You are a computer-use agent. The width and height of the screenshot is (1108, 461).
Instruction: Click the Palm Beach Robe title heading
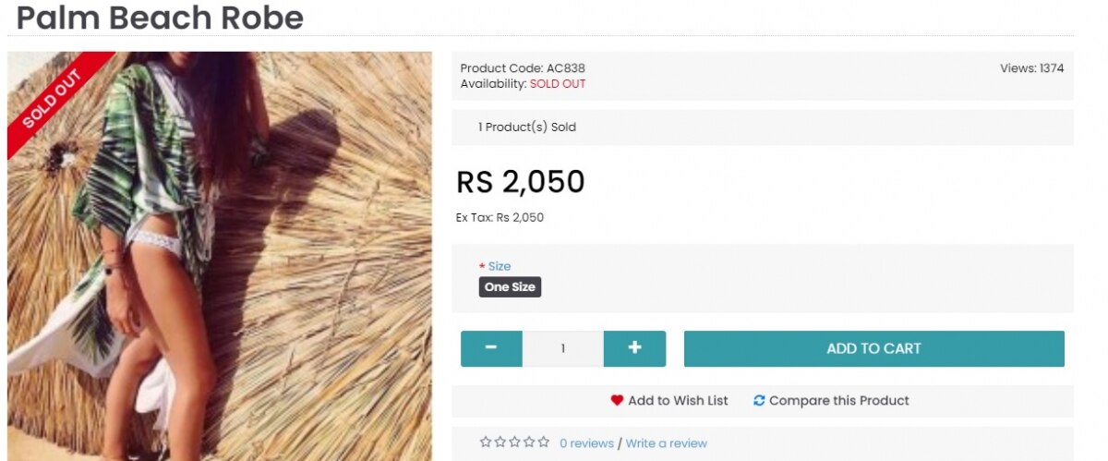tap(160, 17)
